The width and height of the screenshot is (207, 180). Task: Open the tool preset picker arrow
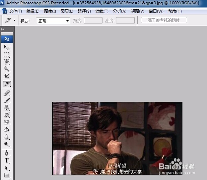tap(14, 20)
